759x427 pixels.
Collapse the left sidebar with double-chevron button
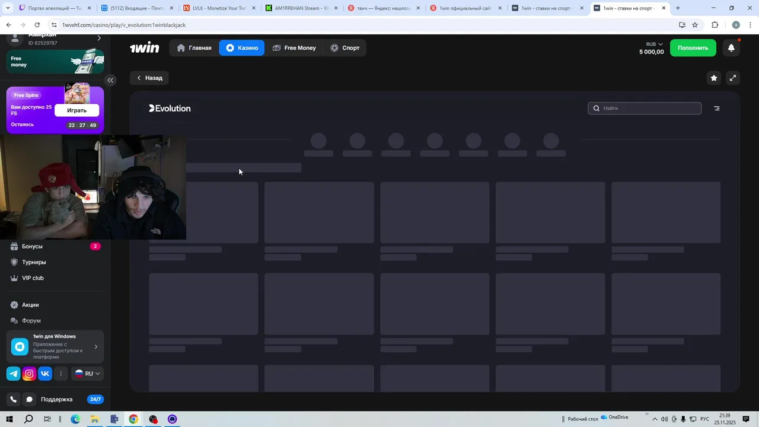[x=110, y=80]
